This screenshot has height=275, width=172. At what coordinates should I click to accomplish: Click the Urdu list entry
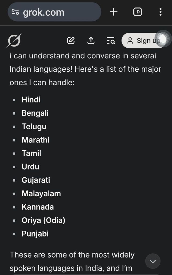[31, 167]
